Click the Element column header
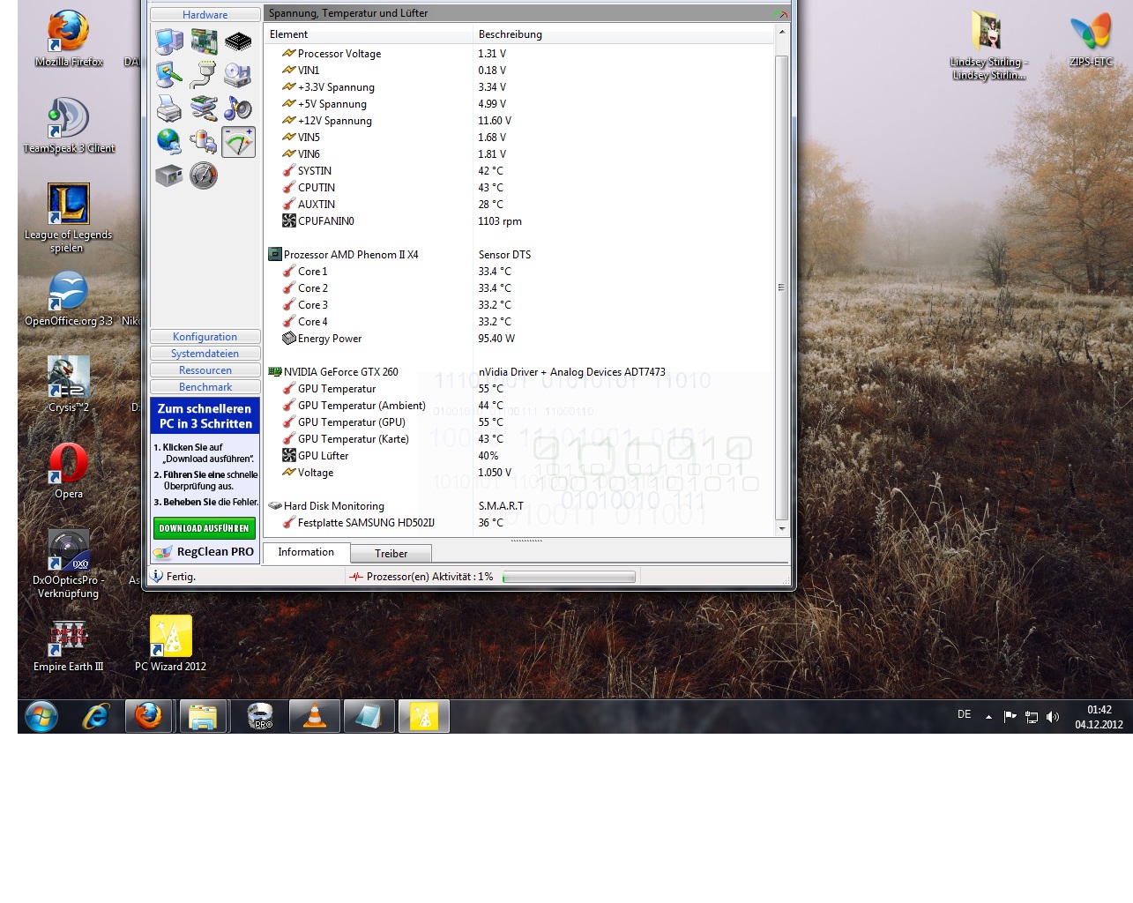 coord(369,34)
